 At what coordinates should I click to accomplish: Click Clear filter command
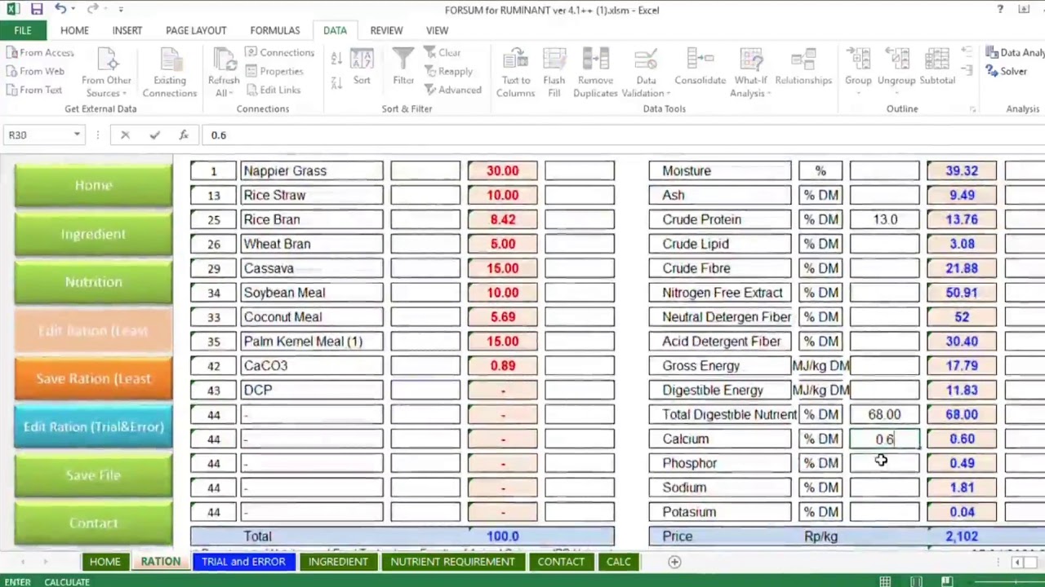(442, 52)
